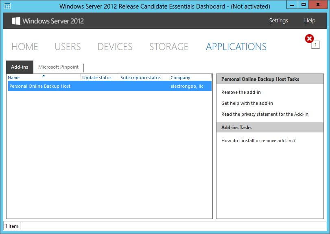This screenshot has height=234, width=330.
Task: Go to the HOME section
Action: coord(25,47)
